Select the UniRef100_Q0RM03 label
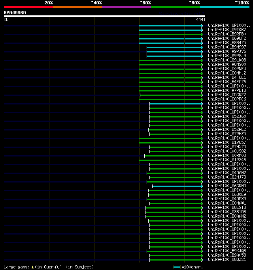 click(227, 155)
